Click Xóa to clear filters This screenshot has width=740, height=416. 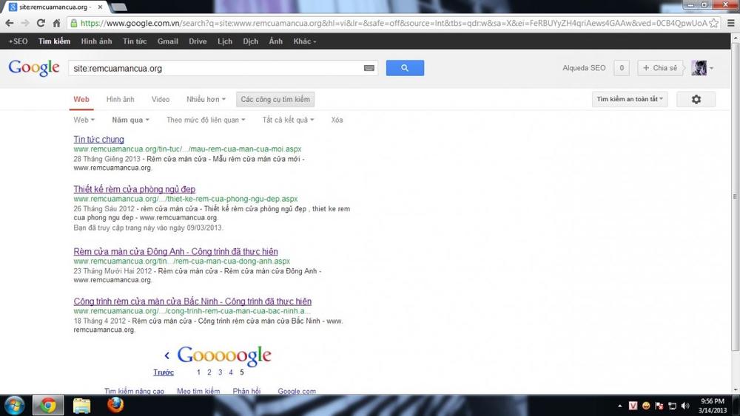click(x=337, y=120)
